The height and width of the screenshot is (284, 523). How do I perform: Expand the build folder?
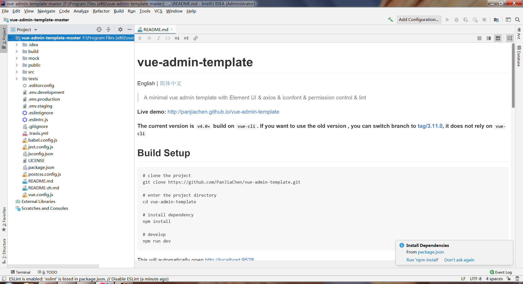(x=17, y=51)
